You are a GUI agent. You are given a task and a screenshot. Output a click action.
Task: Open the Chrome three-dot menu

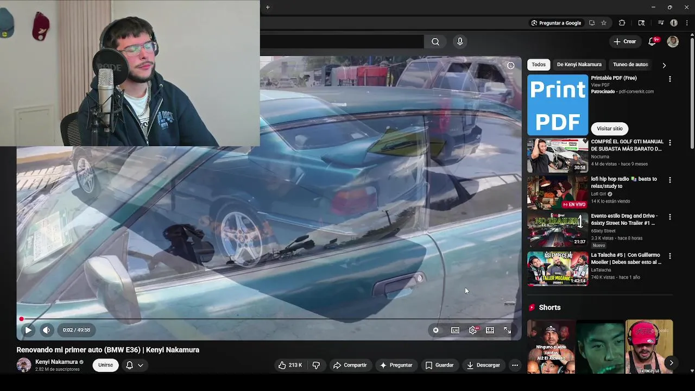coord(686,23)
